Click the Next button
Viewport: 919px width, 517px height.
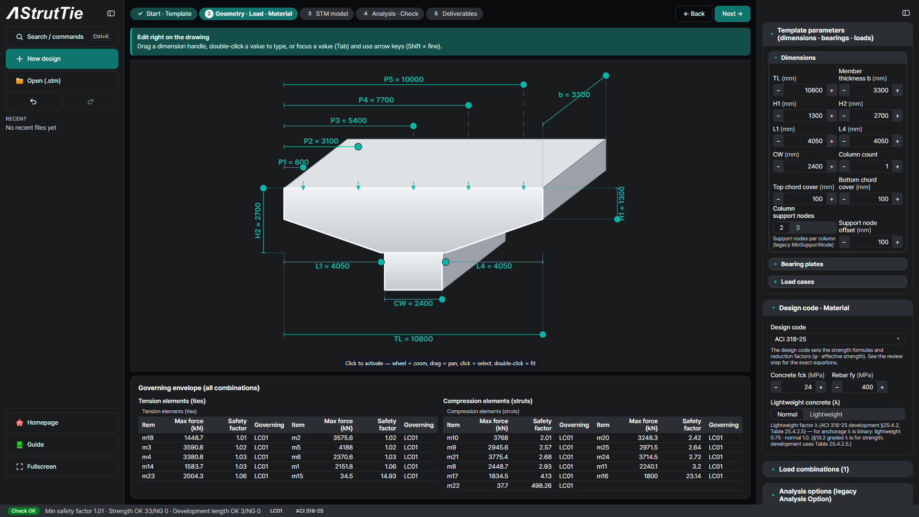click(732, 14)
